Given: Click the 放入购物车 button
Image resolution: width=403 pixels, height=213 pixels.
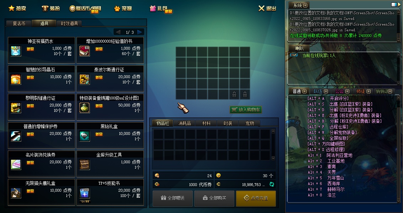Looking at the screenshot, I should [246, 110].
